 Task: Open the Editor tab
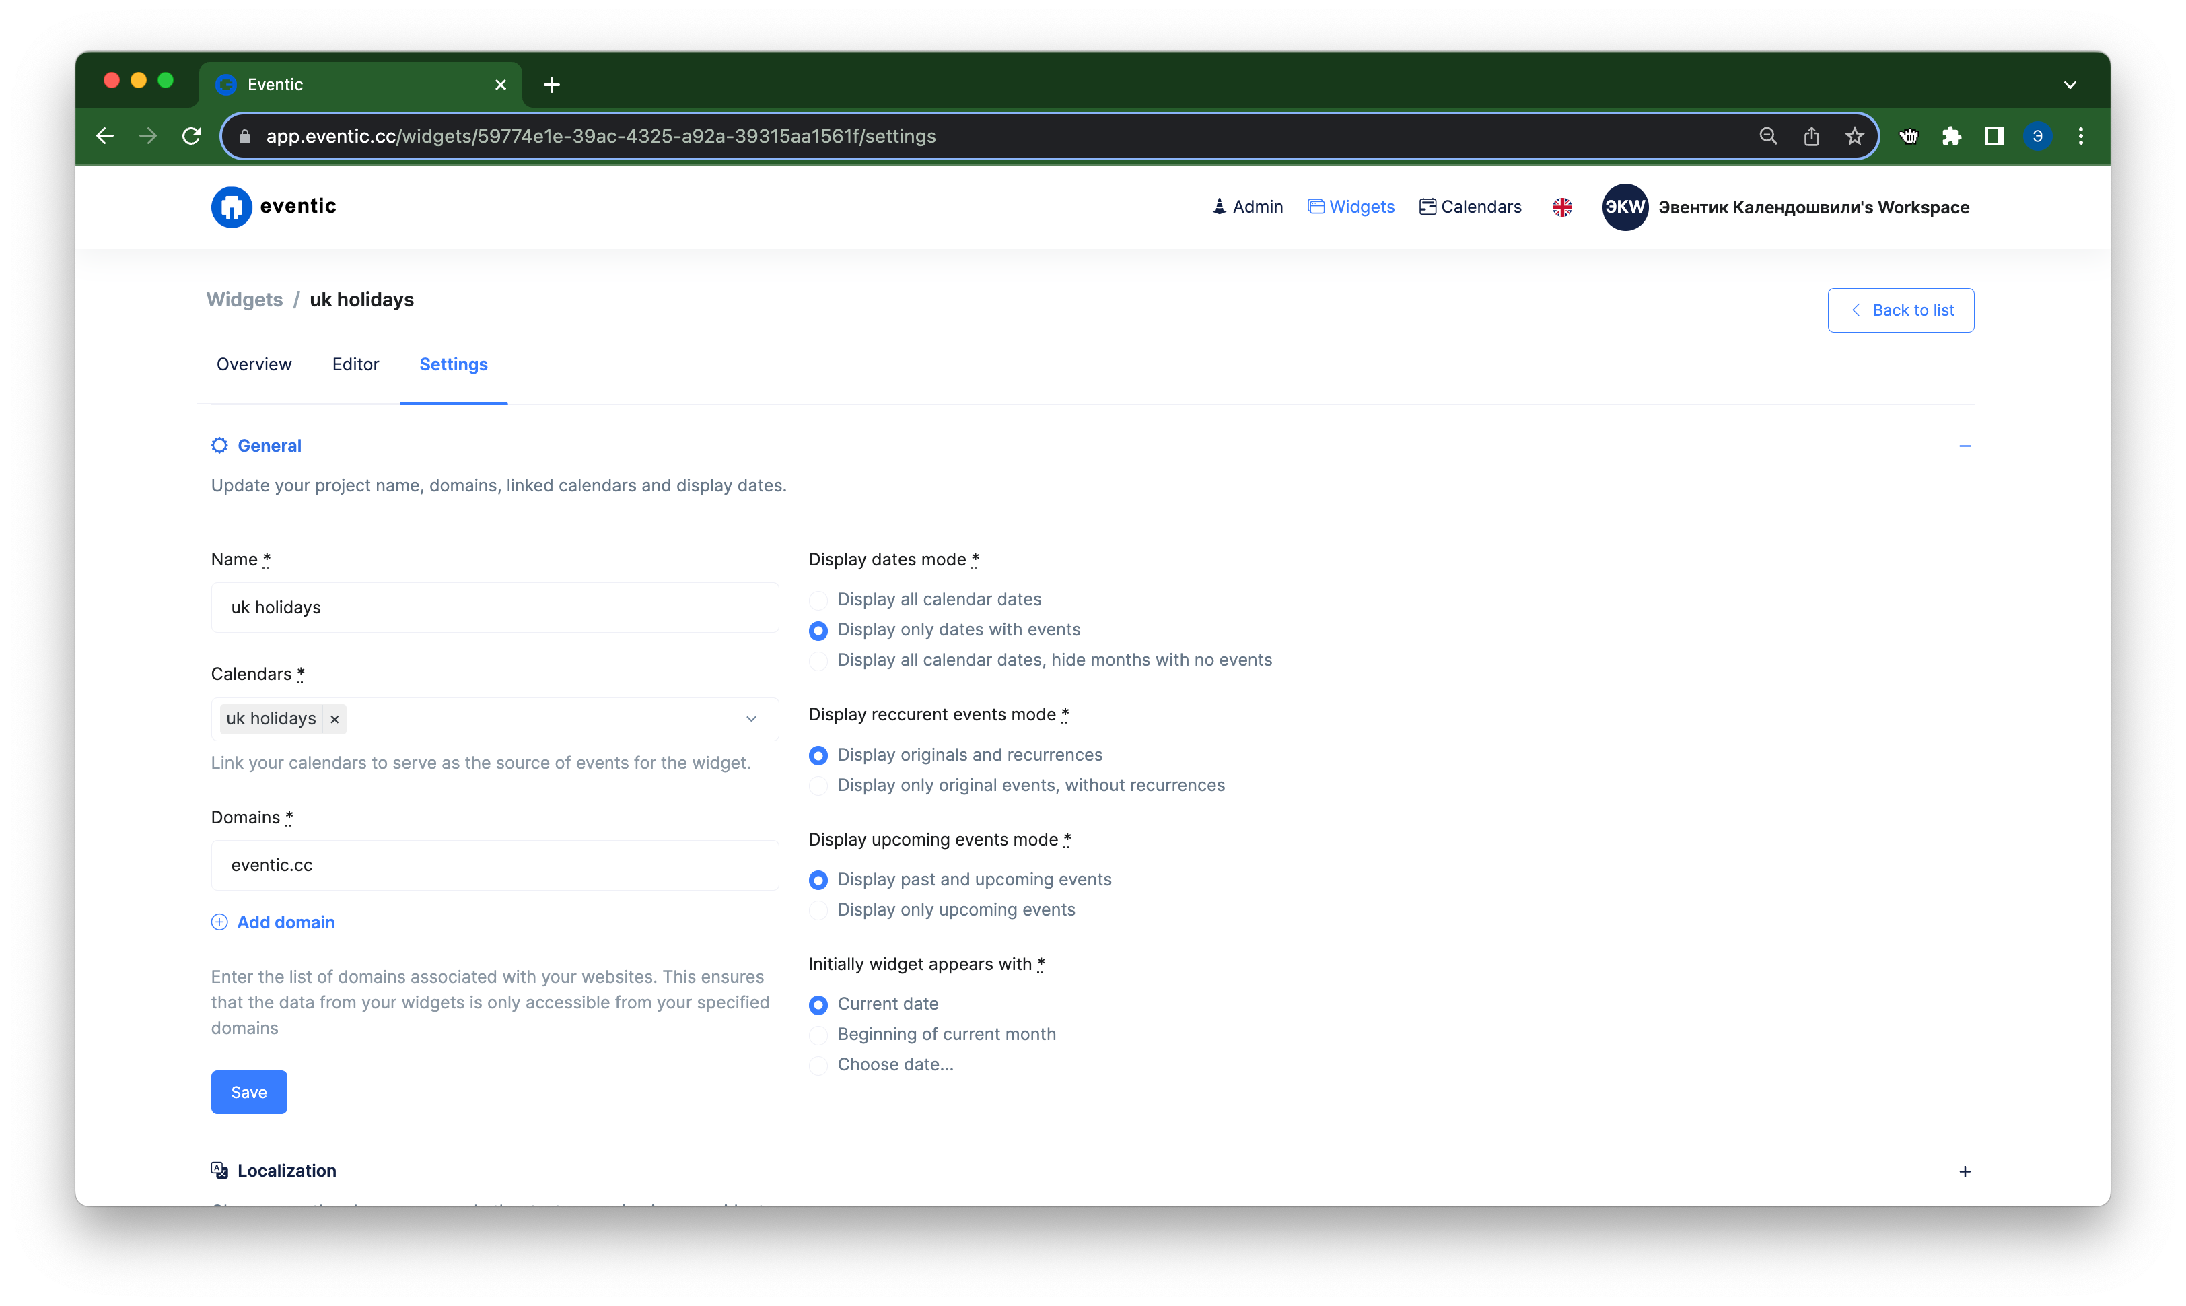coord(355,364)
